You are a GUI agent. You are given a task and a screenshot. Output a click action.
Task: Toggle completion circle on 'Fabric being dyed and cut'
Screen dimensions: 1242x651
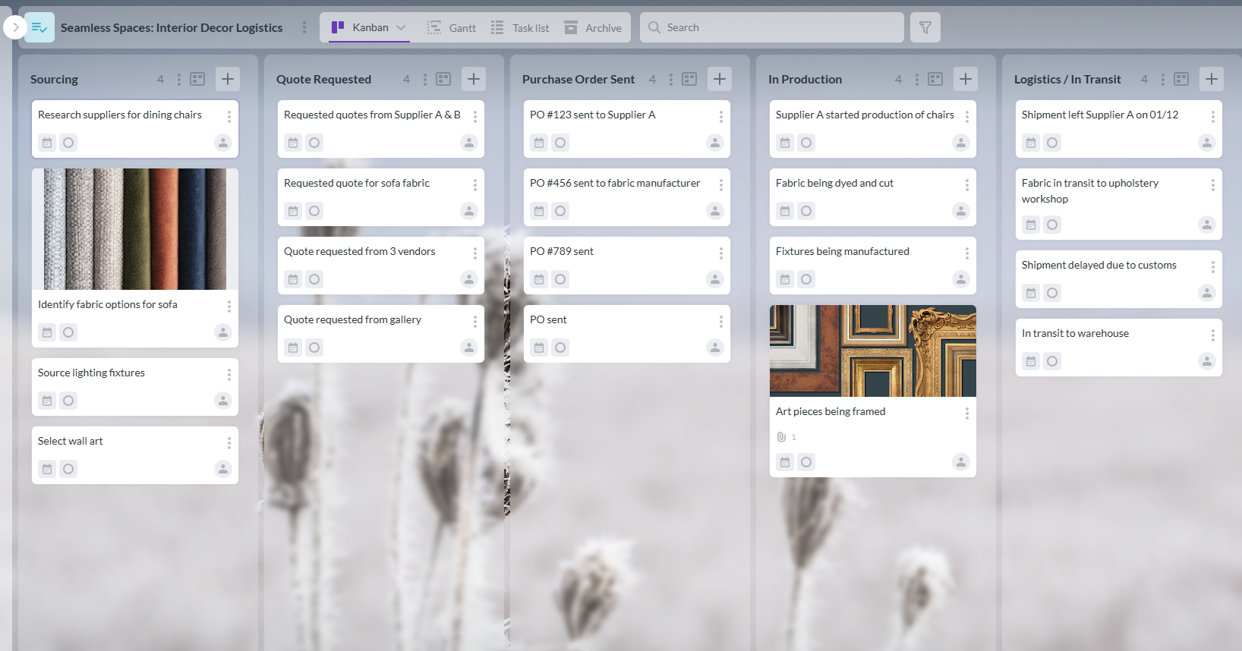[806, 211]
